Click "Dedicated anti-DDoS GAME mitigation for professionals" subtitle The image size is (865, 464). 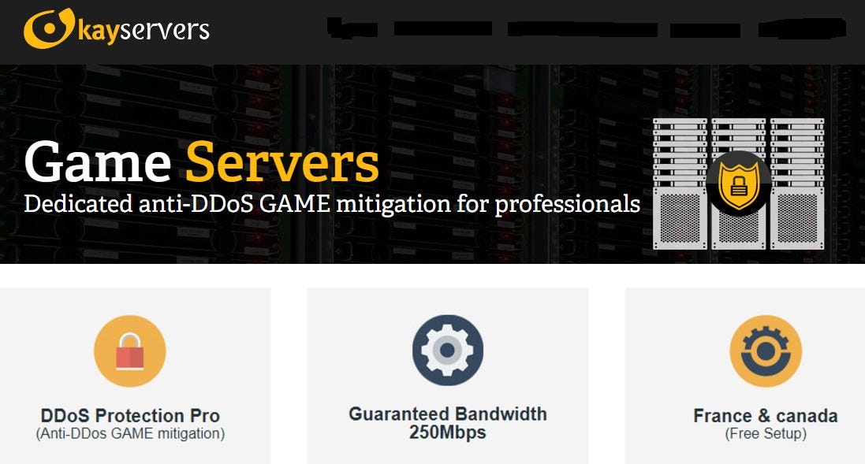pyautogui.click(x=332, y=204)
